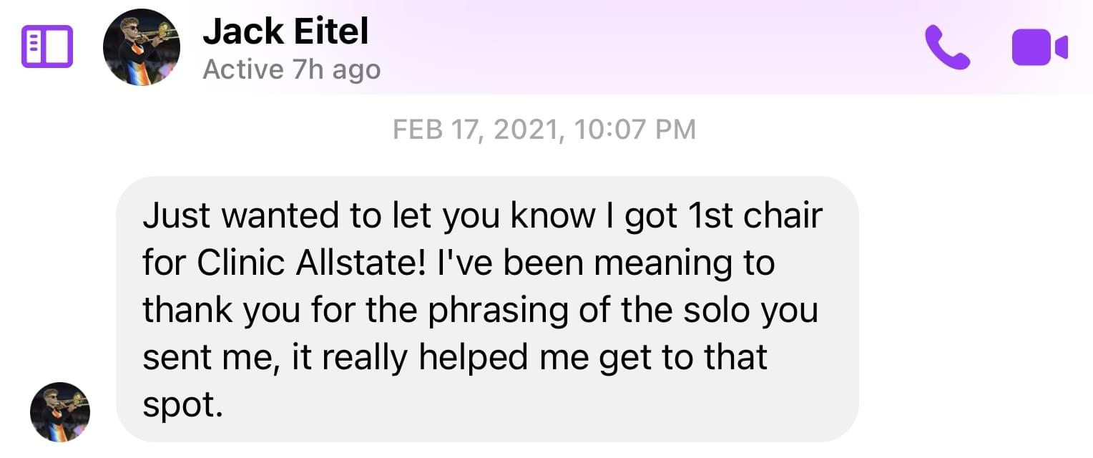Click the word "Allstate!" in the message
The width and height of the screenshot is (1093, 458).
363,263
